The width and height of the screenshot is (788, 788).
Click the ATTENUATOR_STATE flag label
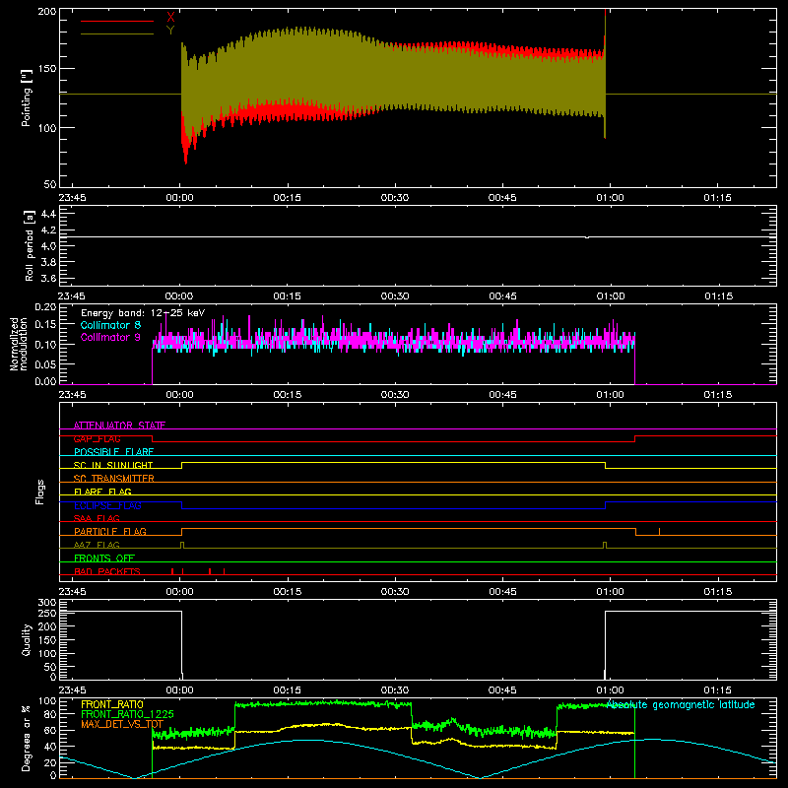pyautogui.click(x=119, y=426)
